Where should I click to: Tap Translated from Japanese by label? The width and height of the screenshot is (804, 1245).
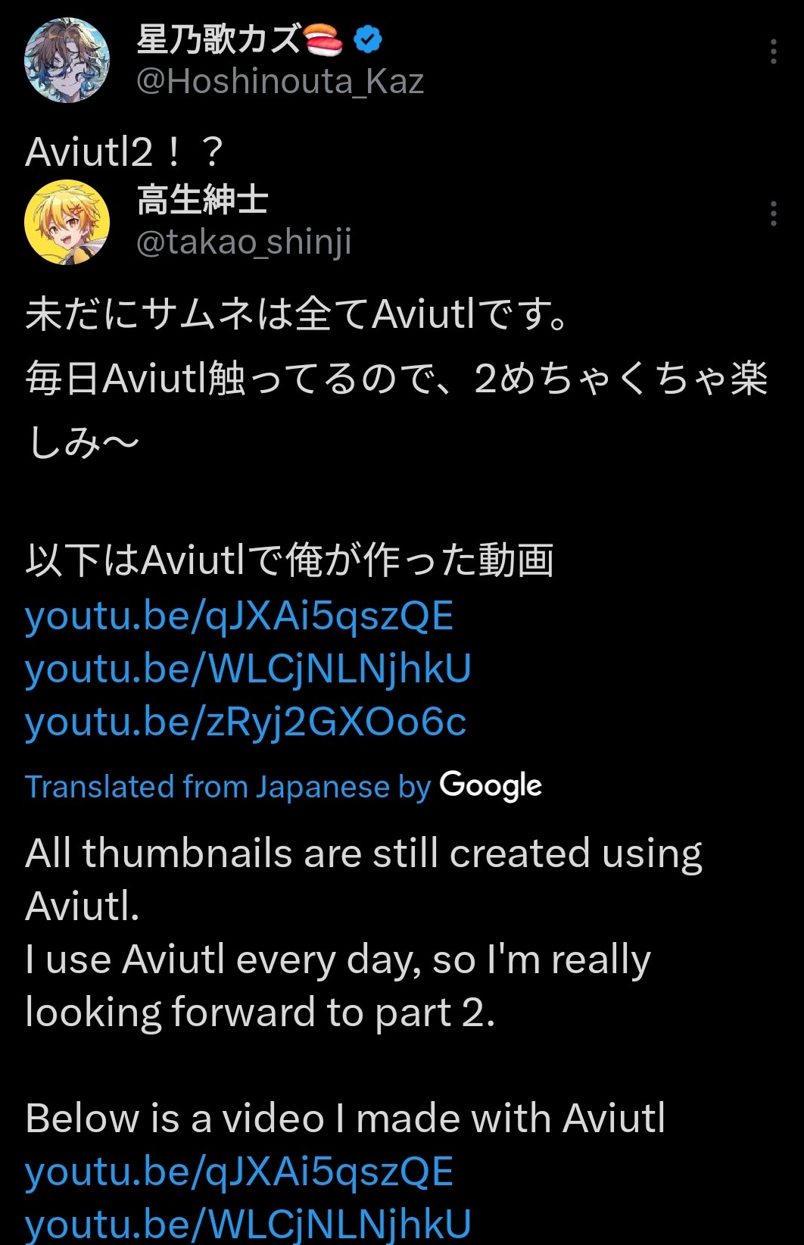[x=228, y=787]
